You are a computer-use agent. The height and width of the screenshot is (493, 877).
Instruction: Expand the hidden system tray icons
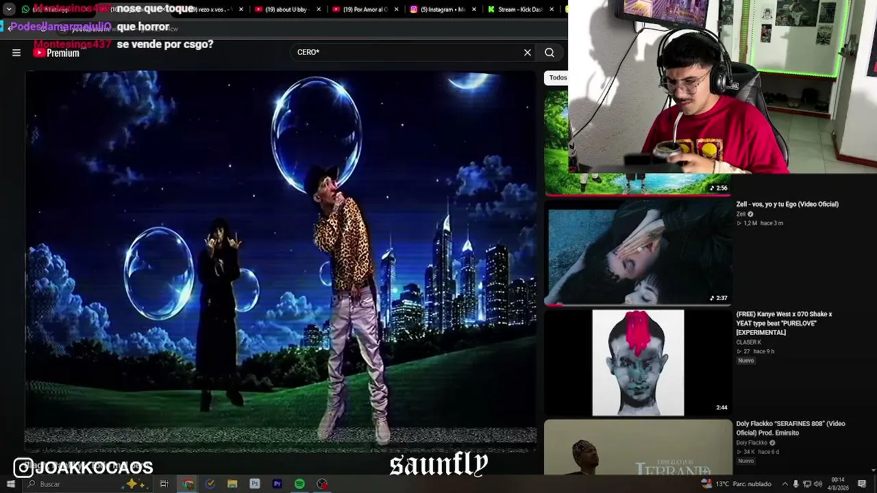(x=785, y=484)
